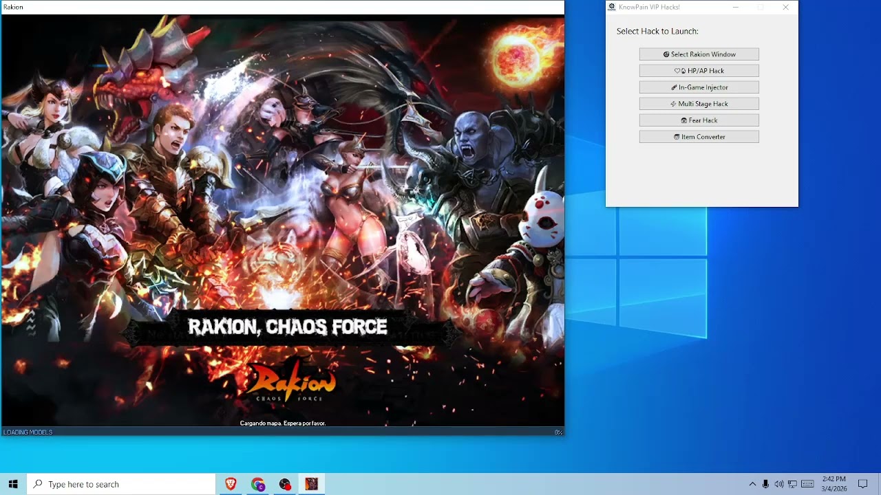Start the Multi Stage Hack
881x495 pixels.
tap(699, 104)
